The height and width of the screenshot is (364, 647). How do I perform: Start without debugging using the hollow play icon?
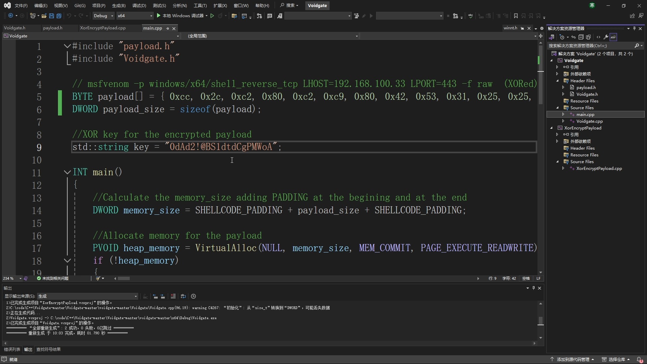[x=212, y=16]
